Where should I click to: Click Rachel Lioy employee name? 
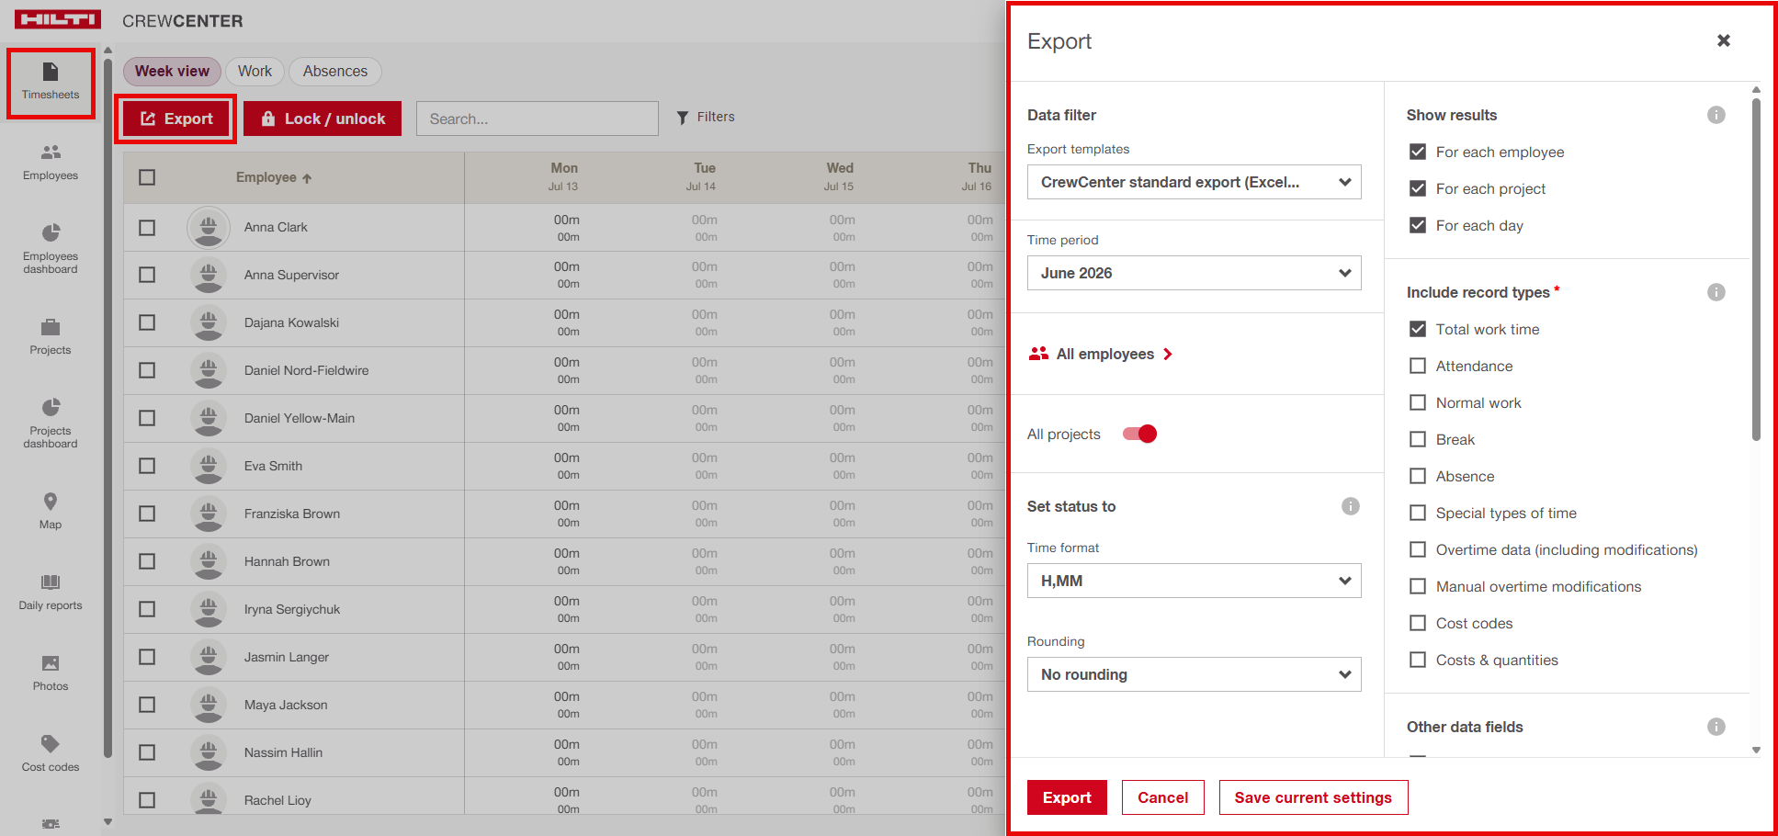point(277,800)
